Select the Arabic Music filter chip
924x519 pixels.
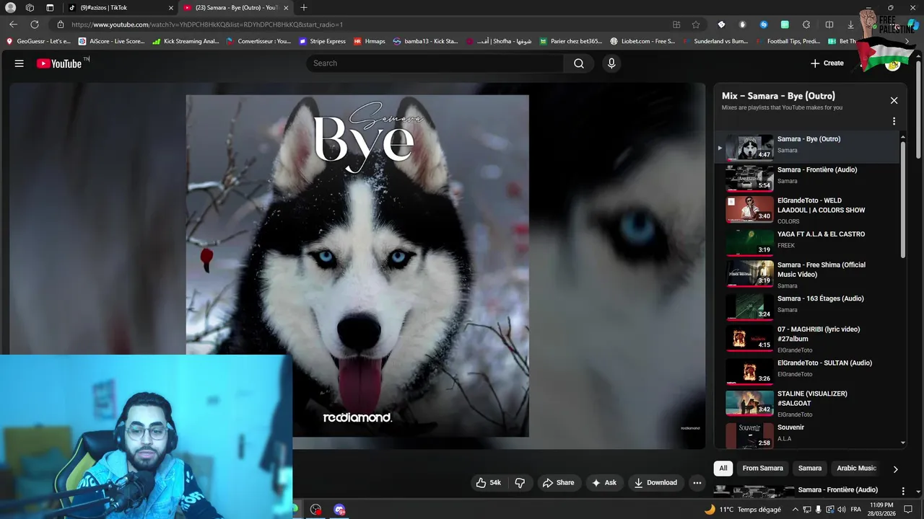pos(856,468)
